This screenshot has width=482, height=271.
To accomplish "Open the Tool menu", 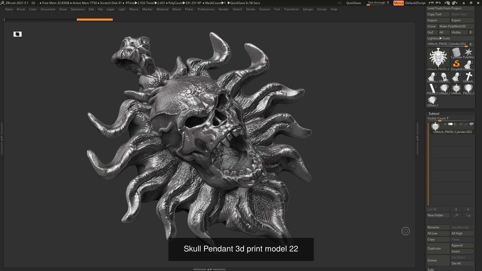I will point(277,9).
